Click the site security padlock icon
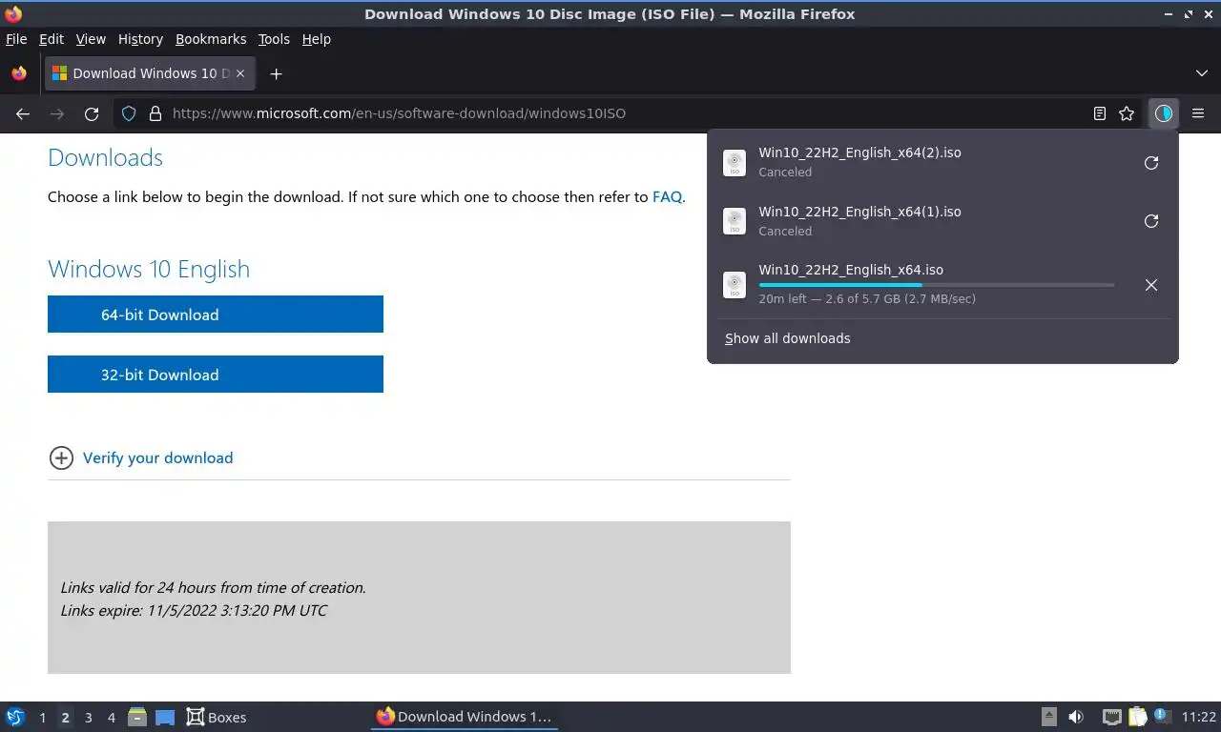1221x732 pixels. coord(155,113)
